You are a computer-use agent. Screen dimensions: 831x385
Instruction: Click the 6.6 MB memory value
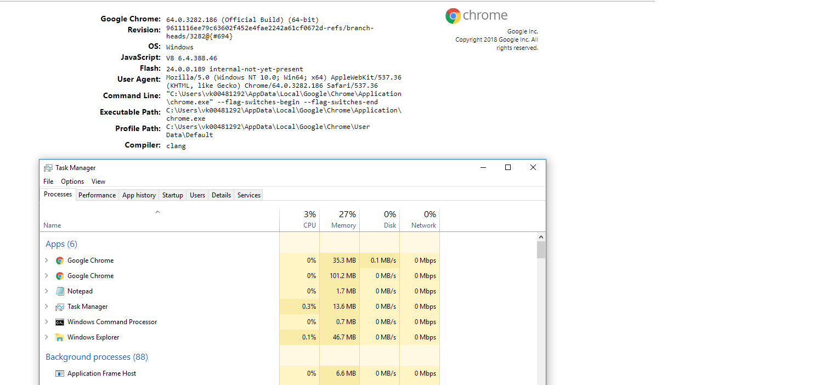[x=346, y=373]
